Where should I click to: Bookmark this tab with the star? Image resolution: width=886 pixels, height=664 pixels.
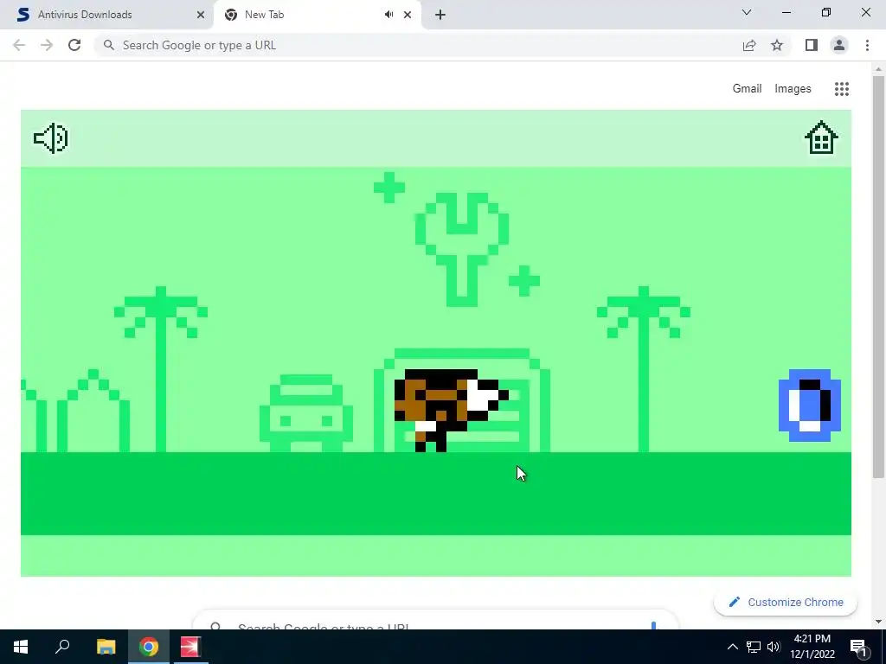point(777,45)
